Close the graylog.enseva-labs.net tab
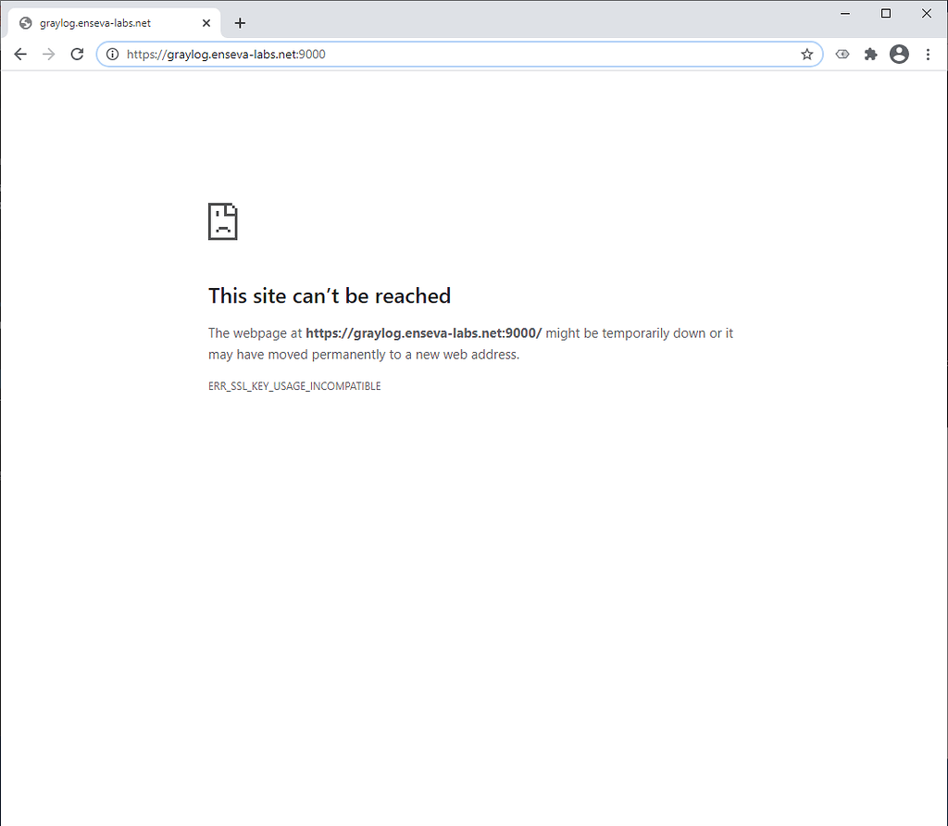 point(206,23)
